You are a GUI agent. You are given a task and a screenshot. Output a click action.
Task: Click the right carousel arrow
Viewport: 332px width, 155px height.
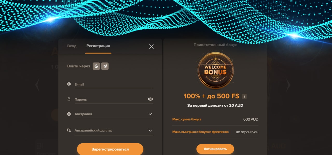coord(288,85)
